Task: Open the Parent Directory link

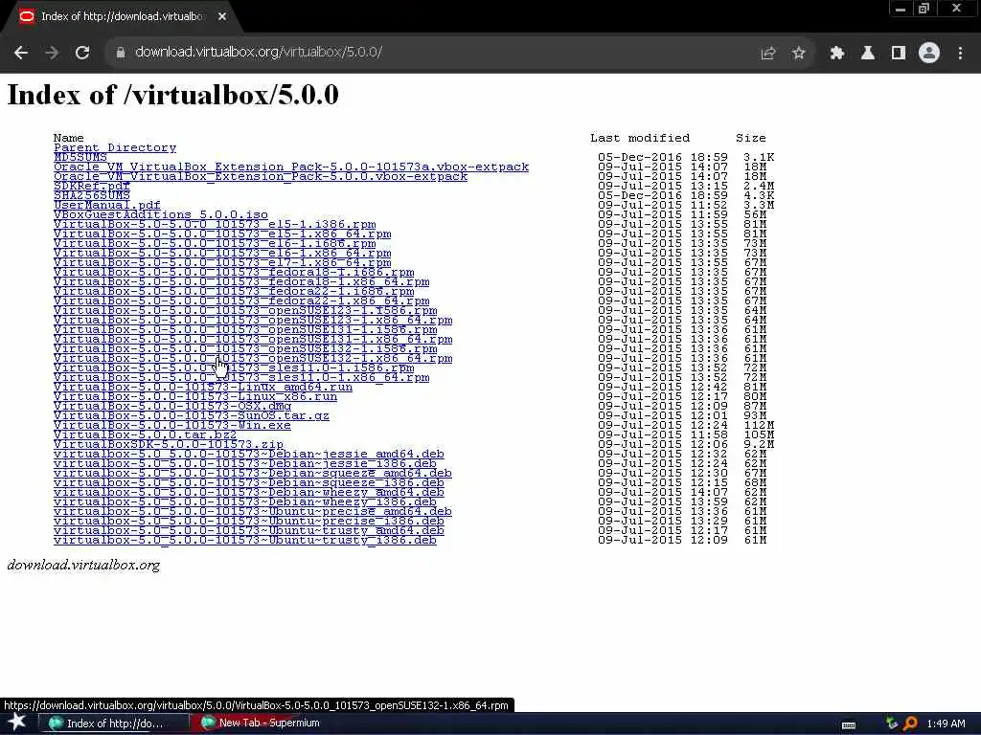Action: pyautogui.click(x=115, y=147)
